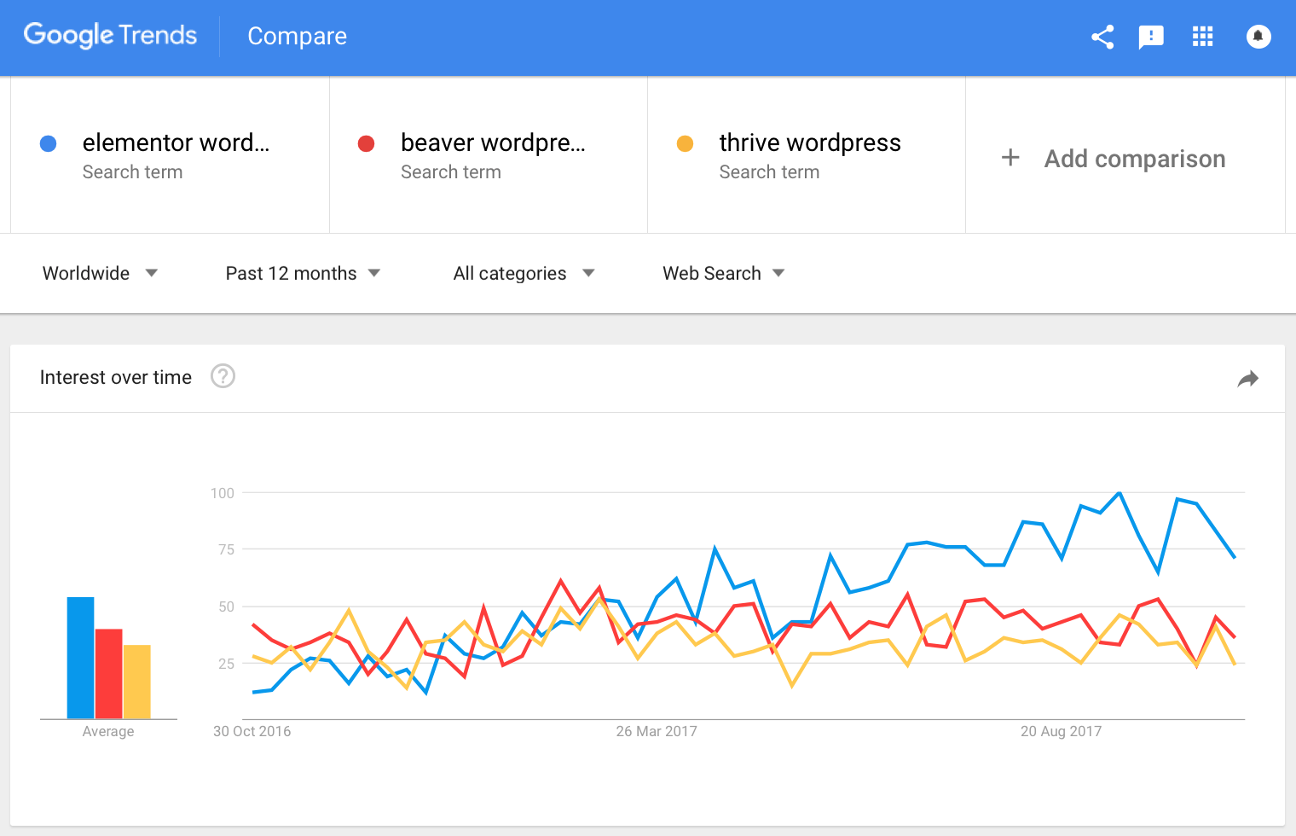This screenshot has height=836, width=1296.
Task: Click the red beaver color dot
Action: point(367,143)
